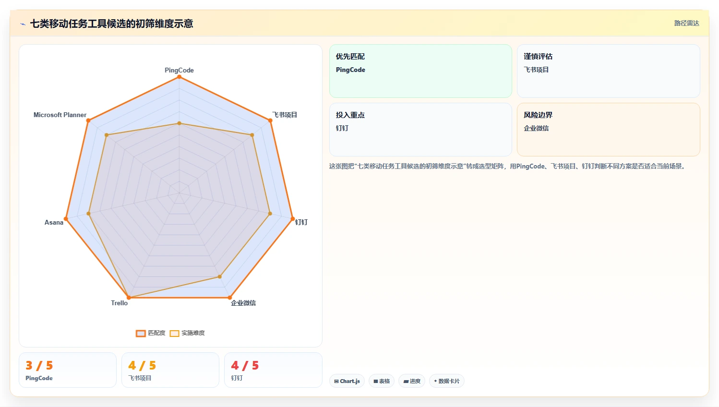Screen dimensions: 719x407
Task: Click the Trello axis label on radar
Action: click(120, 303)
